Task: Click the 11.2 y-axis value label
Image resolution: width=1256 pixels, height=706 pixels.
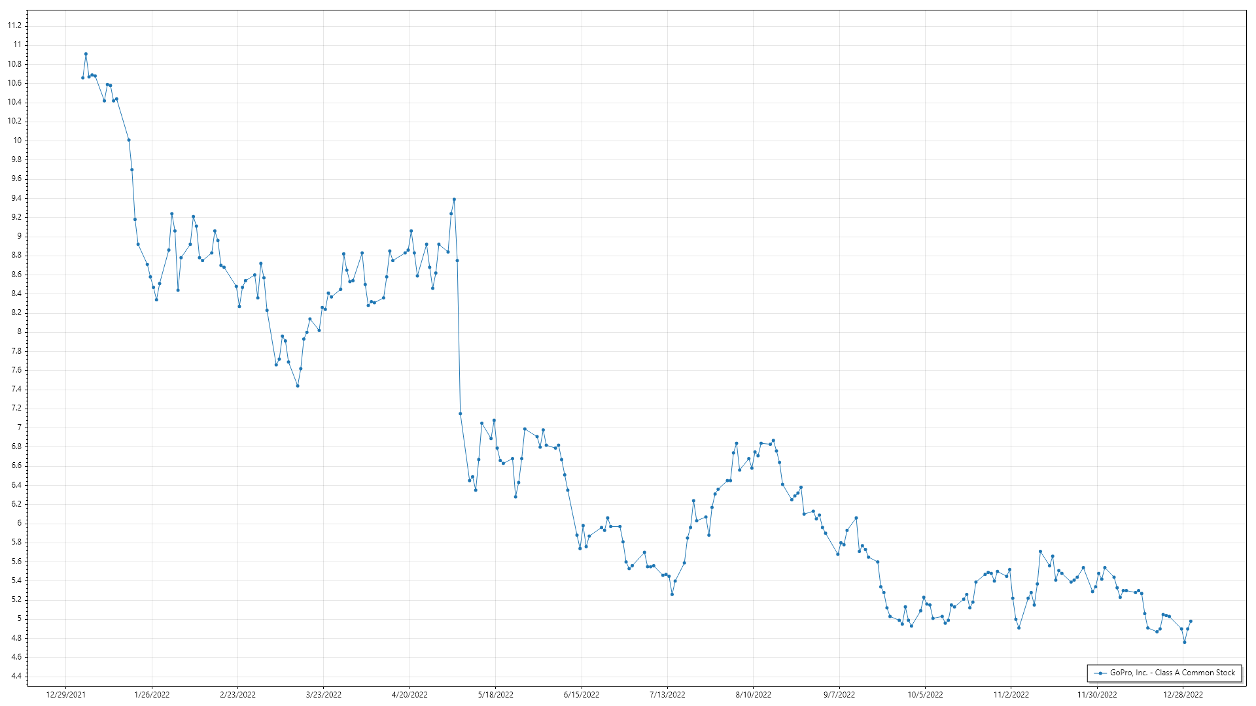Action: 14,25
